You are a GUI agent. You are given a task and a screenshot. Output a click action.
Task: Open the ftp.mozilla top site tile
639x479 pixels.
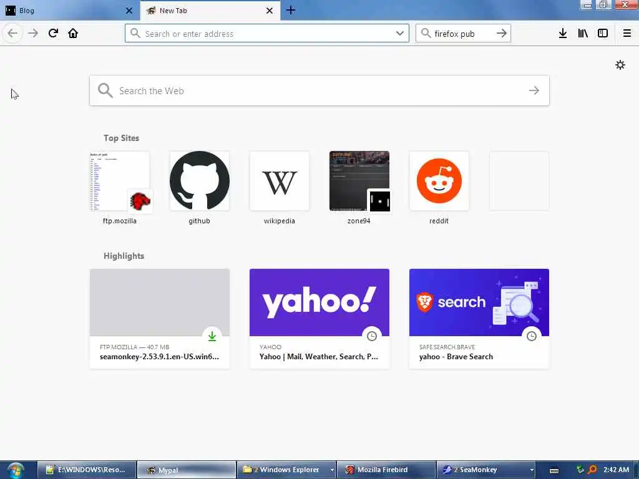tap(120, 188)
